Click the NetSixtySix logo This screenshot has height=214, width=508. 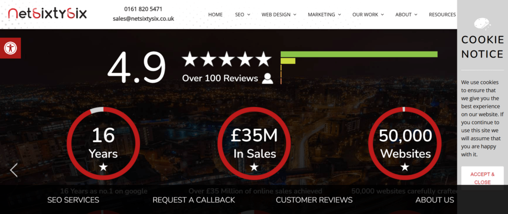pyautogui.click(x=47, y=13)
